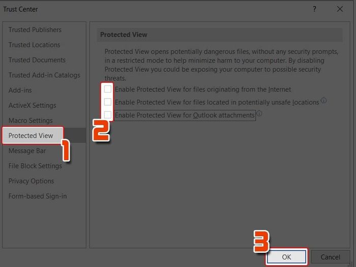Click the help question mark icon
Screen dimensions: 356x267
coord(314,9)
